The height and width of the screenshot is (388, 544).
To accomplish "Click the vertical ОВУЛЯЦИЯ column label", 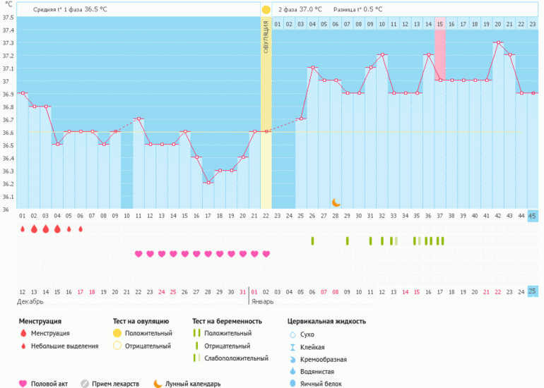I will pos(266,37).
